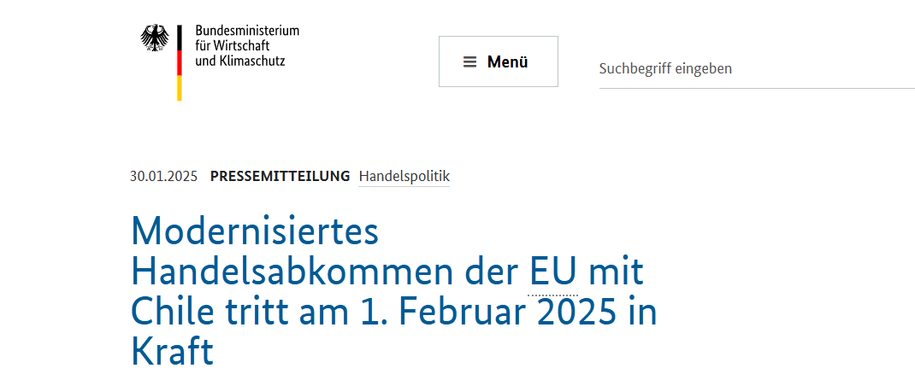Click the black-red-gold flag stripe
This screenshot has width=915, height=380.
tap(180, 62)
